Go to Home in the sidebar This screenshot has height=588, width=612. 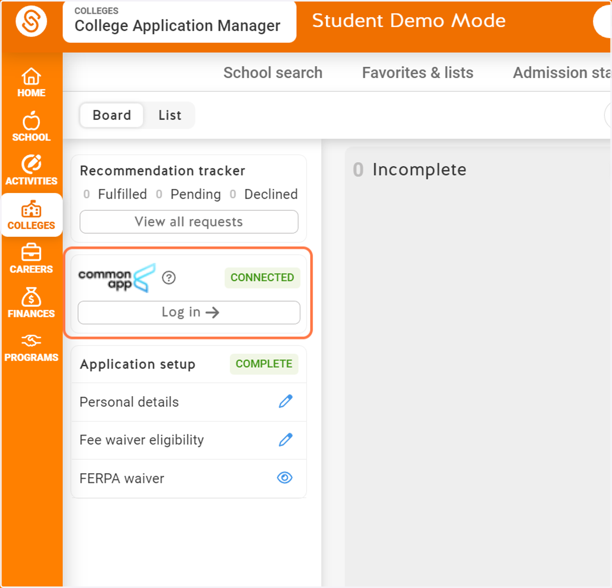pos(31,83)
